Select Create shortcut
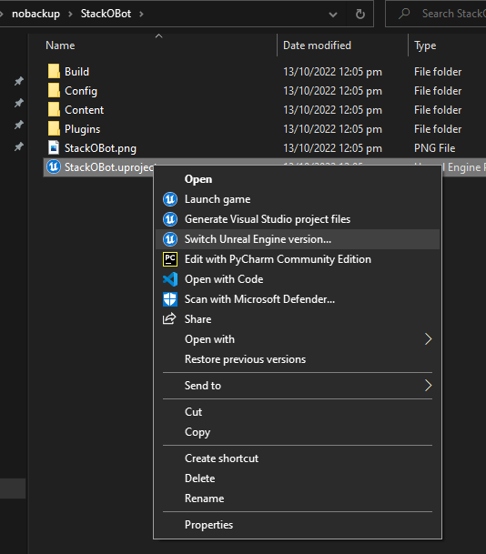Image resolution: width=486 pixels, height=554 pixels. tap(298, 458)
